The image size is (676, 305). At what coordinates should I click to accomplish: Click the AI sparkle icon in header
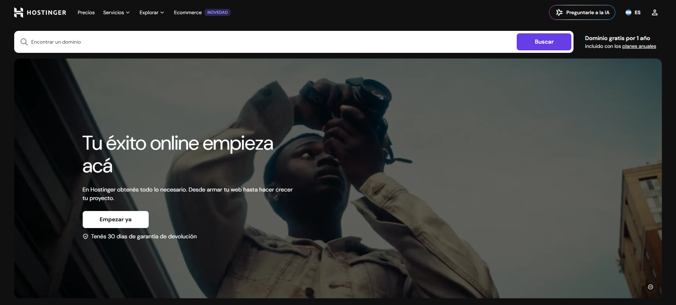coord(560,12)
